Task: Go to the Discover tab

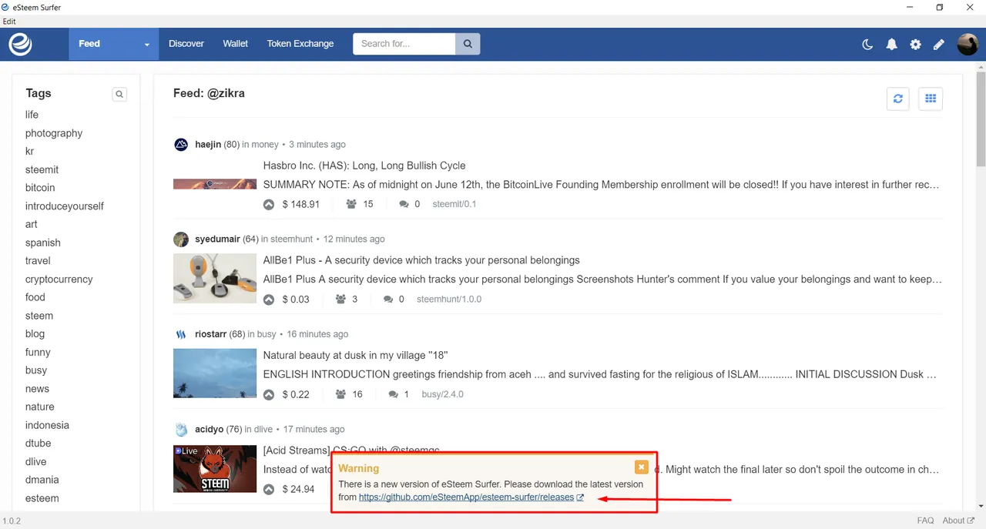Action: pos(186,44)
